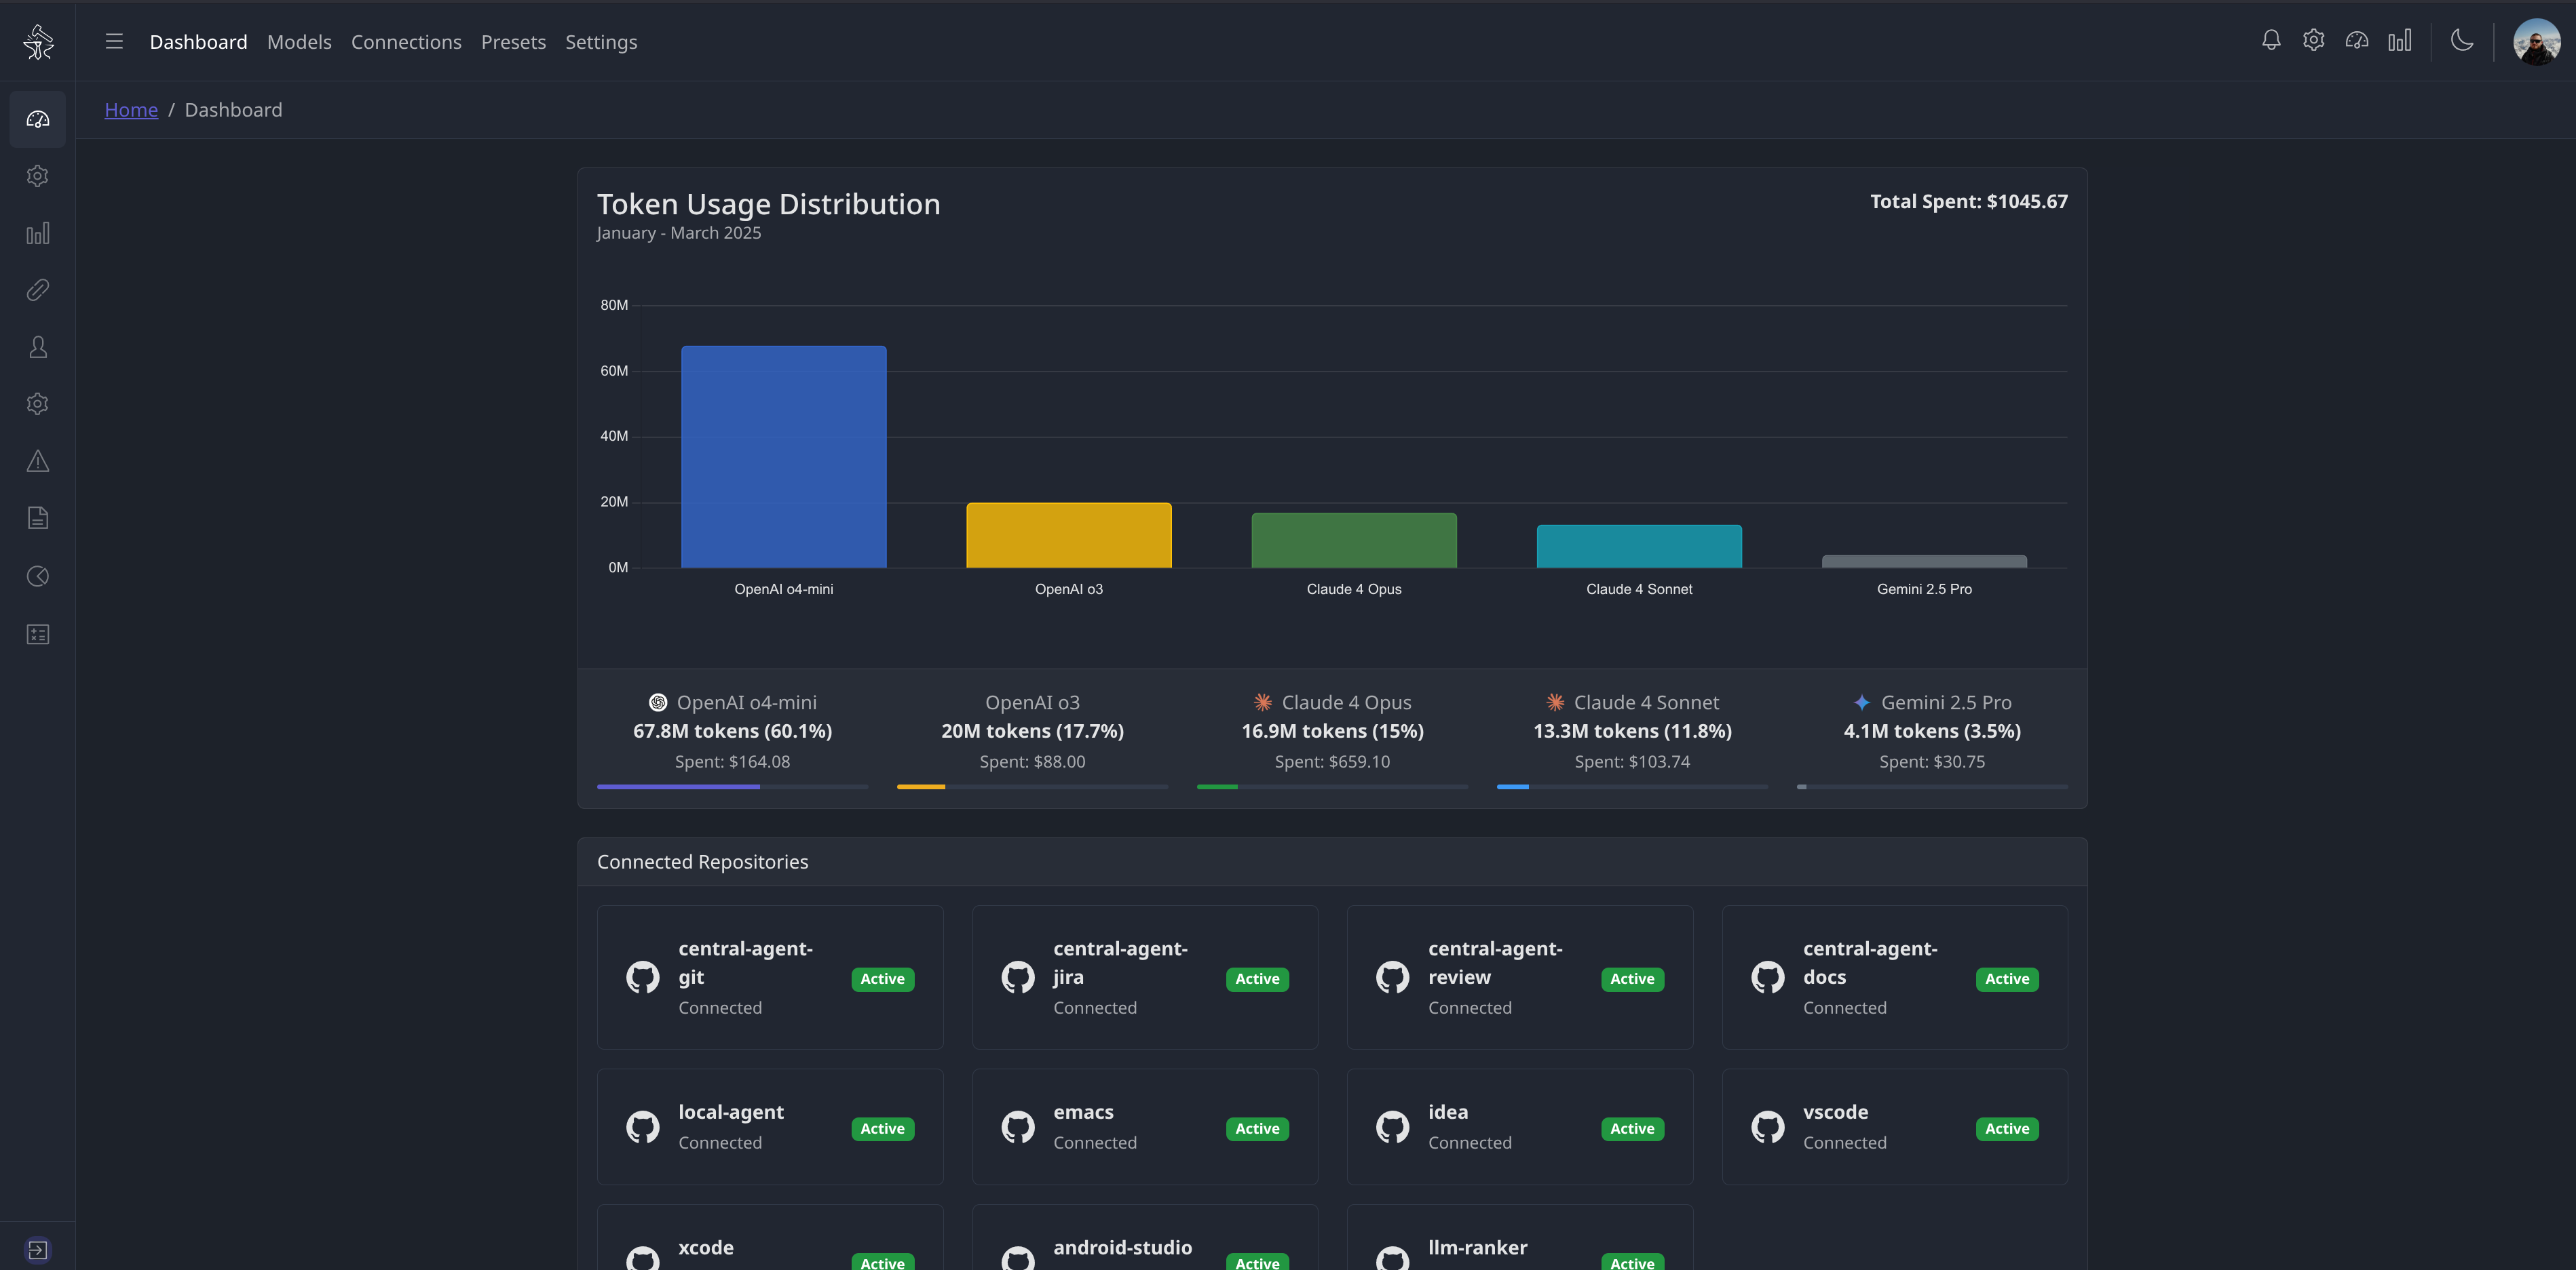
Task: Click the green Claude 4 Opus bar
Action: (1354, 540)
